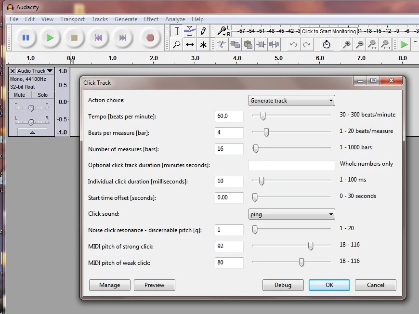Click the Debug button
419x314 pixels.
(283, 285)
